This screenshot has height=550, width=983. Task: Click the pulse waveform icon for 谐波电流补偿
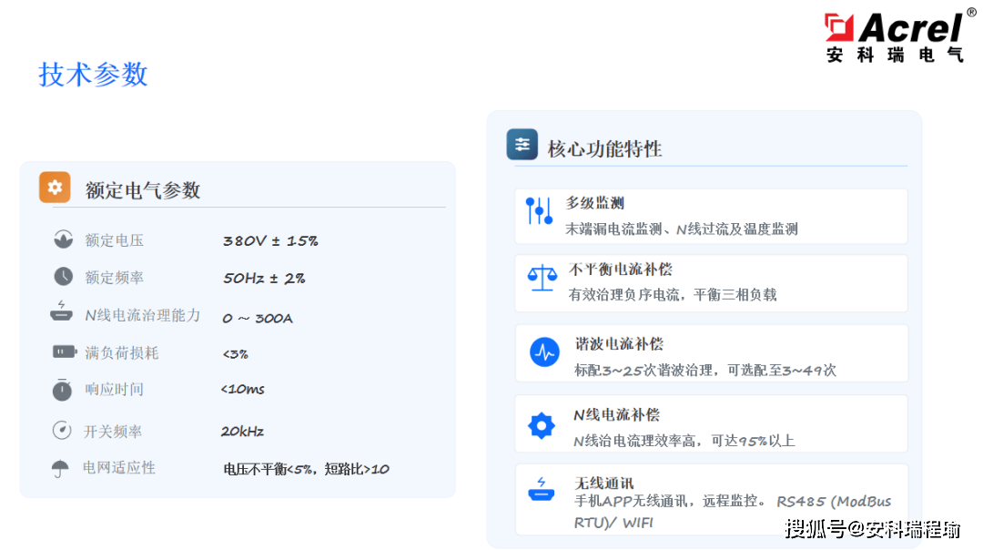tap(544, 351)
